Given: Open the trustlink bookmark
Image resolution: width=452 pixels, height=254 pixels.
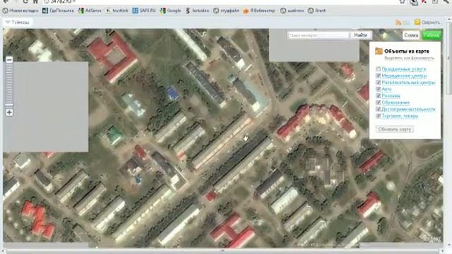Looking at the screenshot, I should coord(117,11).
